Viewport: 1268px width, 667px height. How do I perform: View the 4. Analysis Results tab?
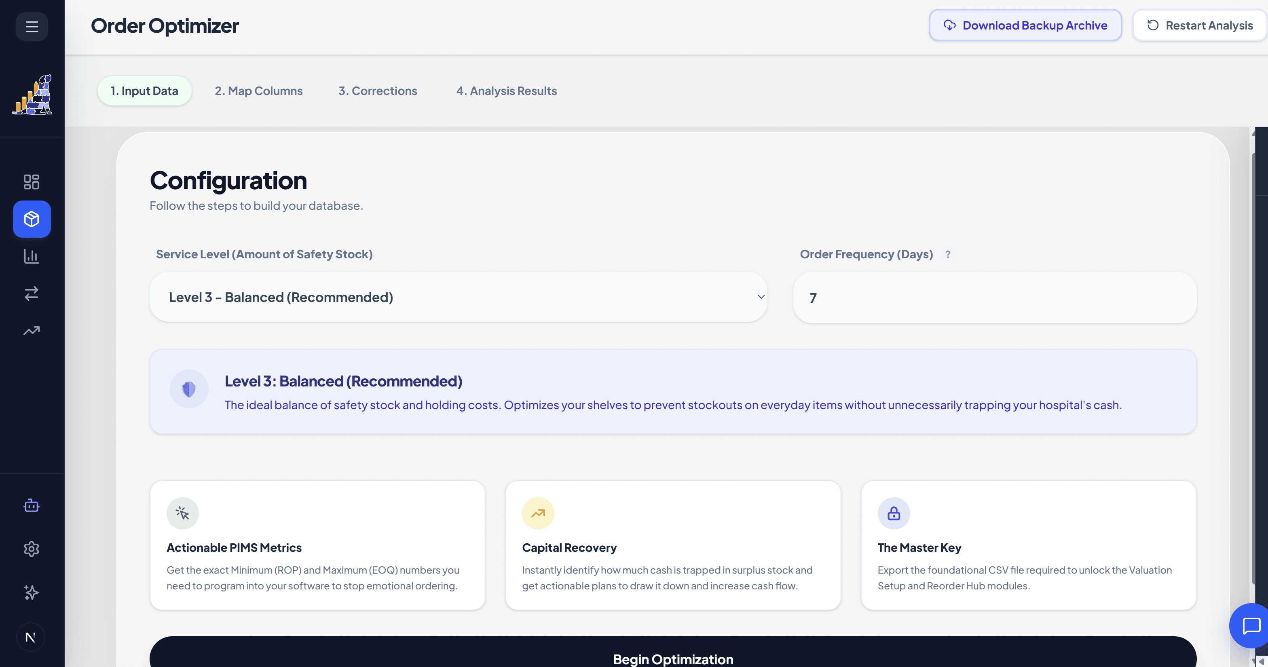(507, 91)
